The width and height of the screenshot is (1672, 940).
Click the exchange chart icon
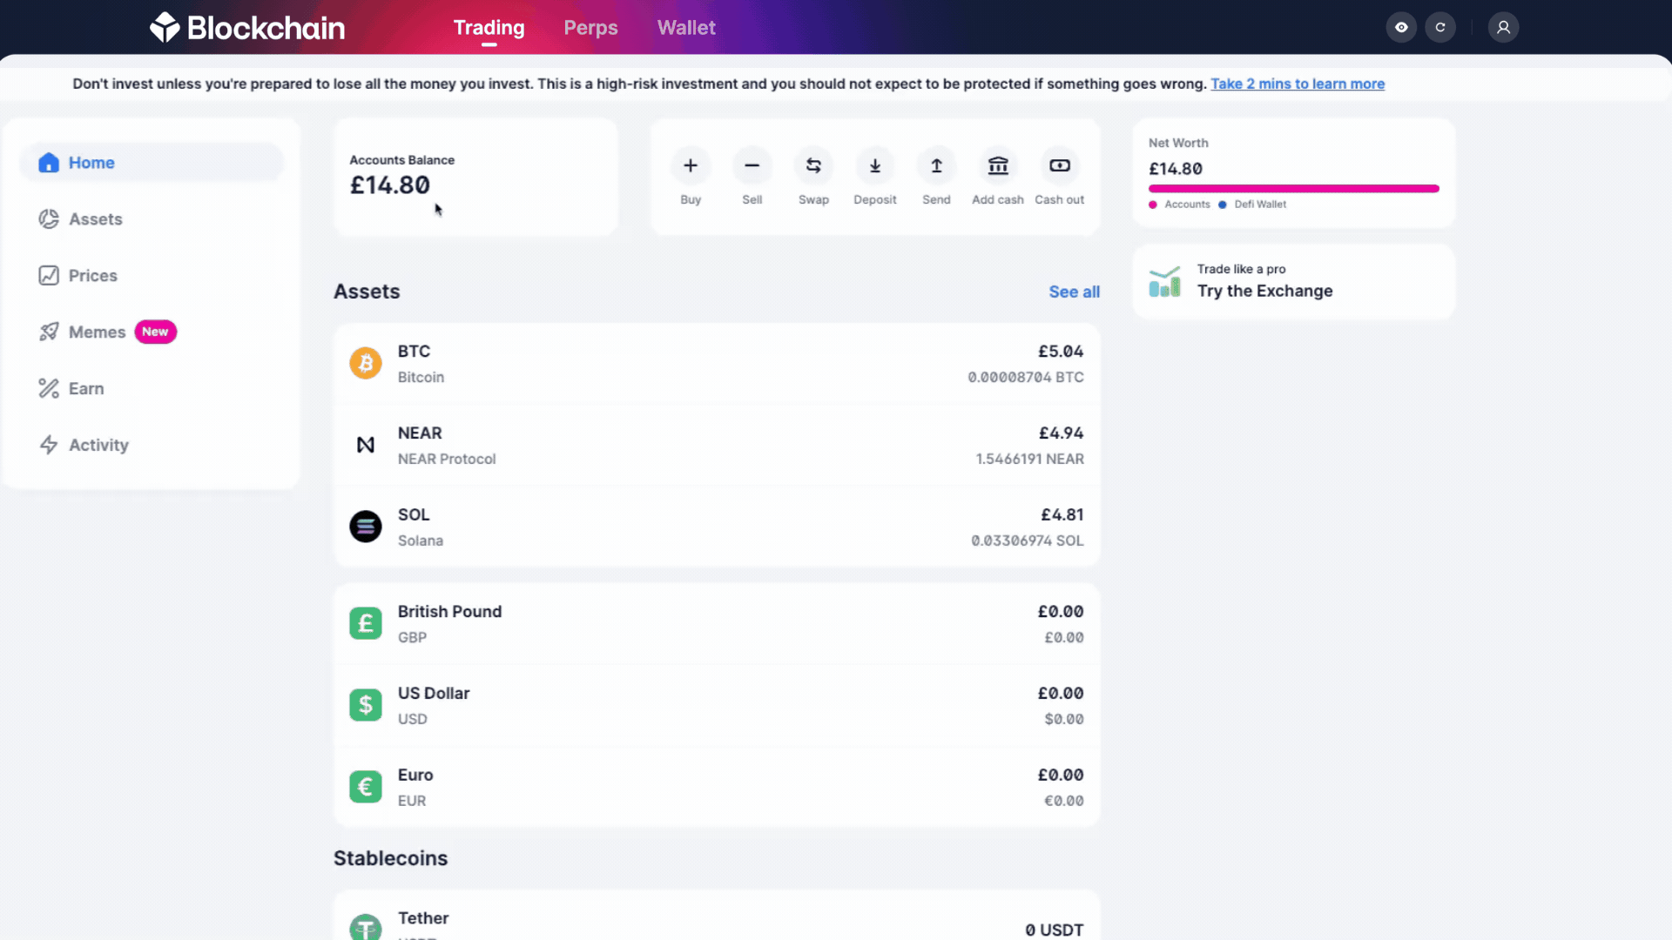click(1164, 281)
